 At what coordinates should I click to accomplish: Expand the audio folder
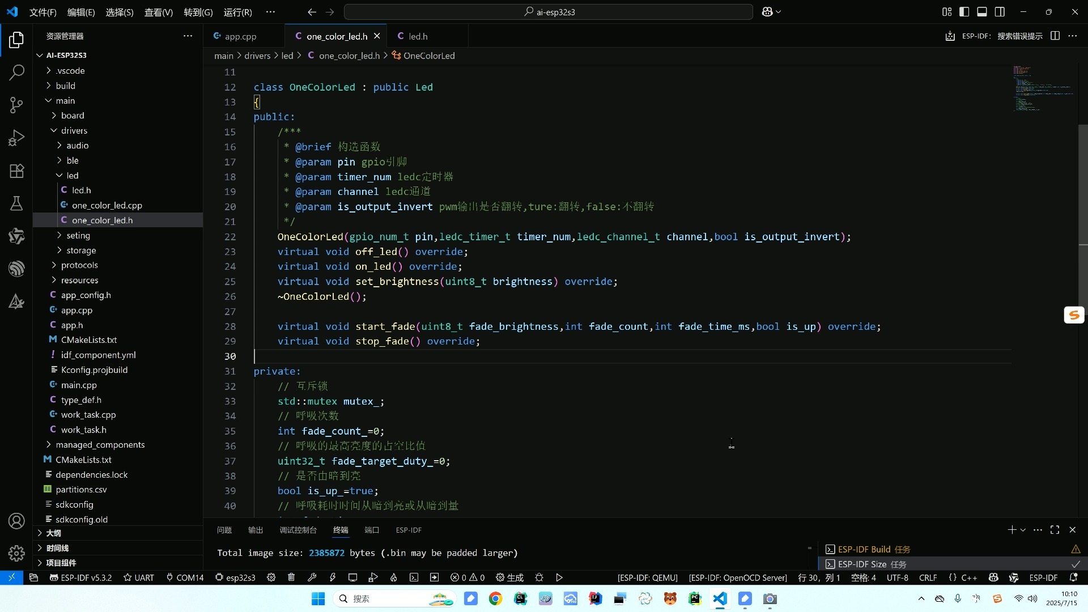tap(77, 146)
